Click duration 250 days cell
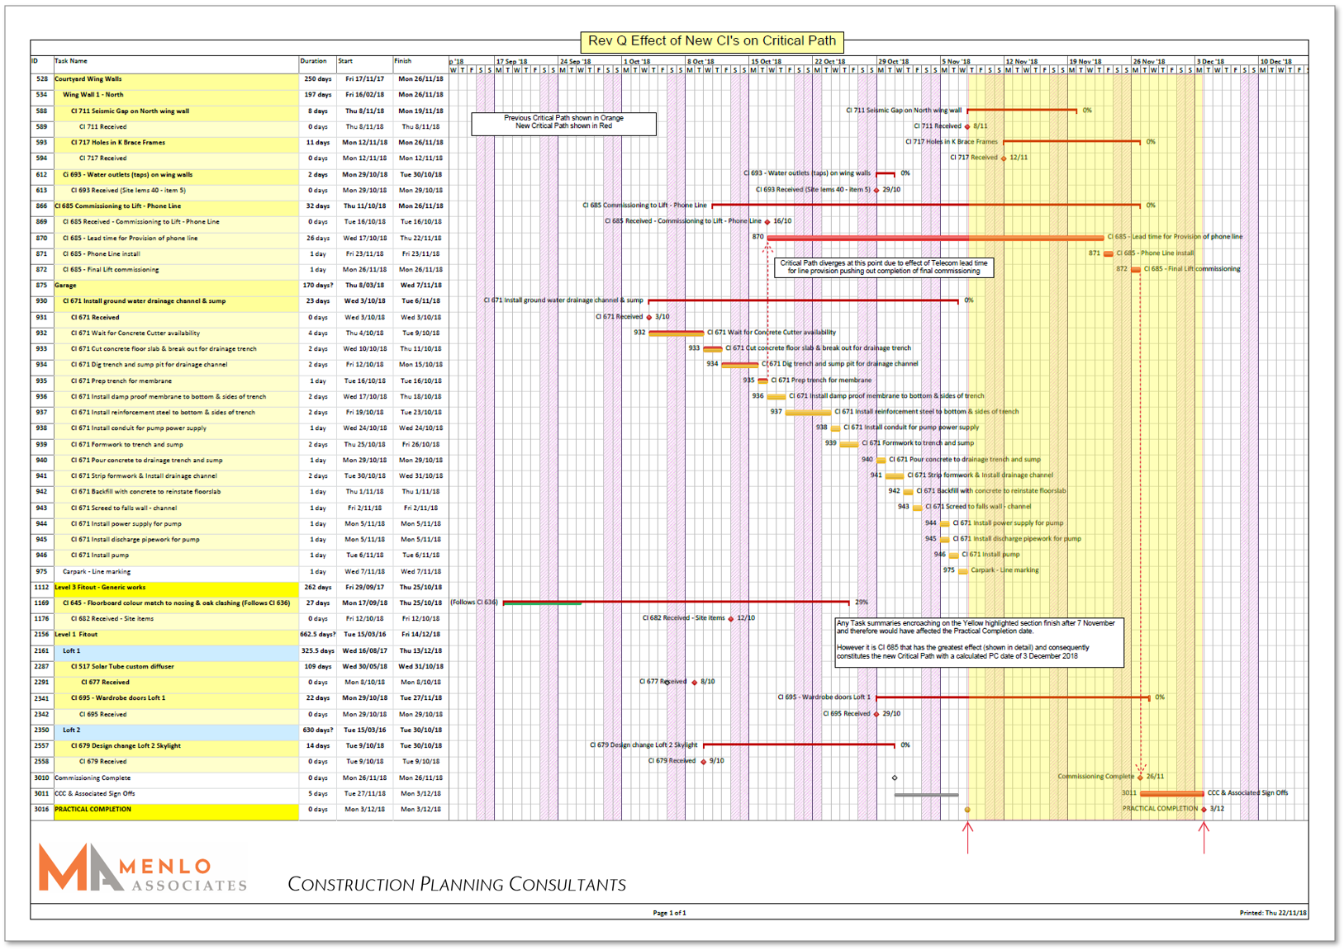 click(x=318, y=79)
